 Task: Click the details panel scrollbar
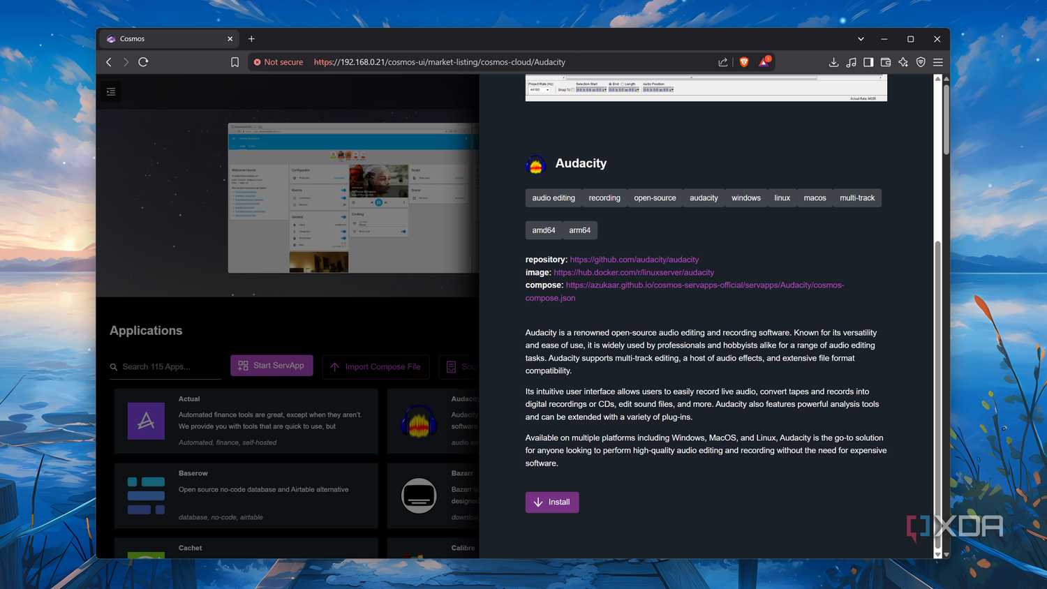[937, 394]
